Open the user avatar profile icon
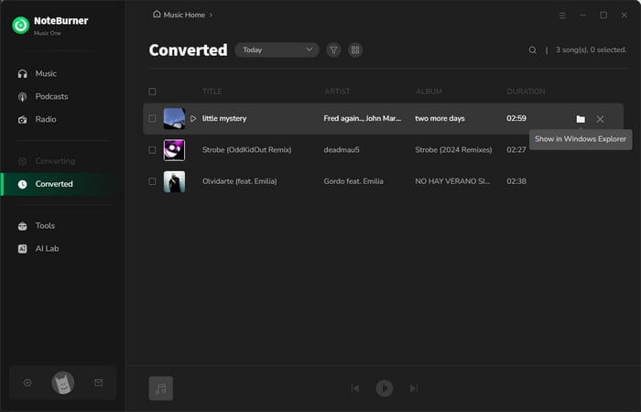The image size is (641, 412). point(62,383)
